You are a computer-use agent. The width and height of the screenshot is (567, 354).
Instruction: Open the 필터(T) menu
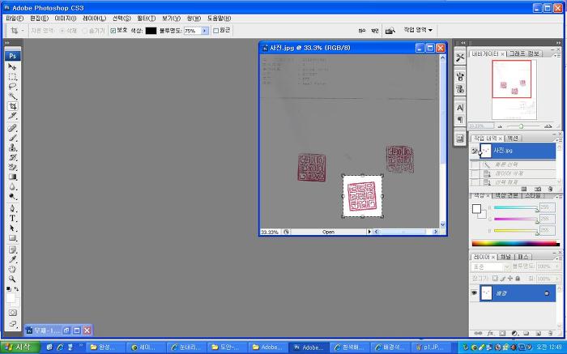pos(146,18)
